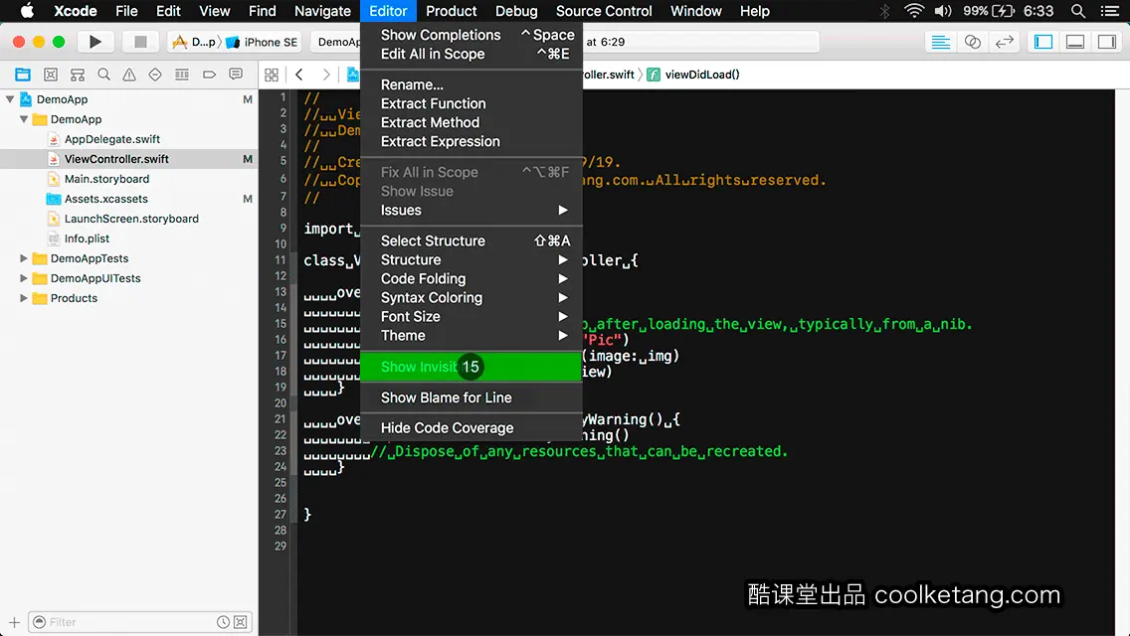
Task: Choose the iPhone SE run destination
Action: (x=263, y=42)
